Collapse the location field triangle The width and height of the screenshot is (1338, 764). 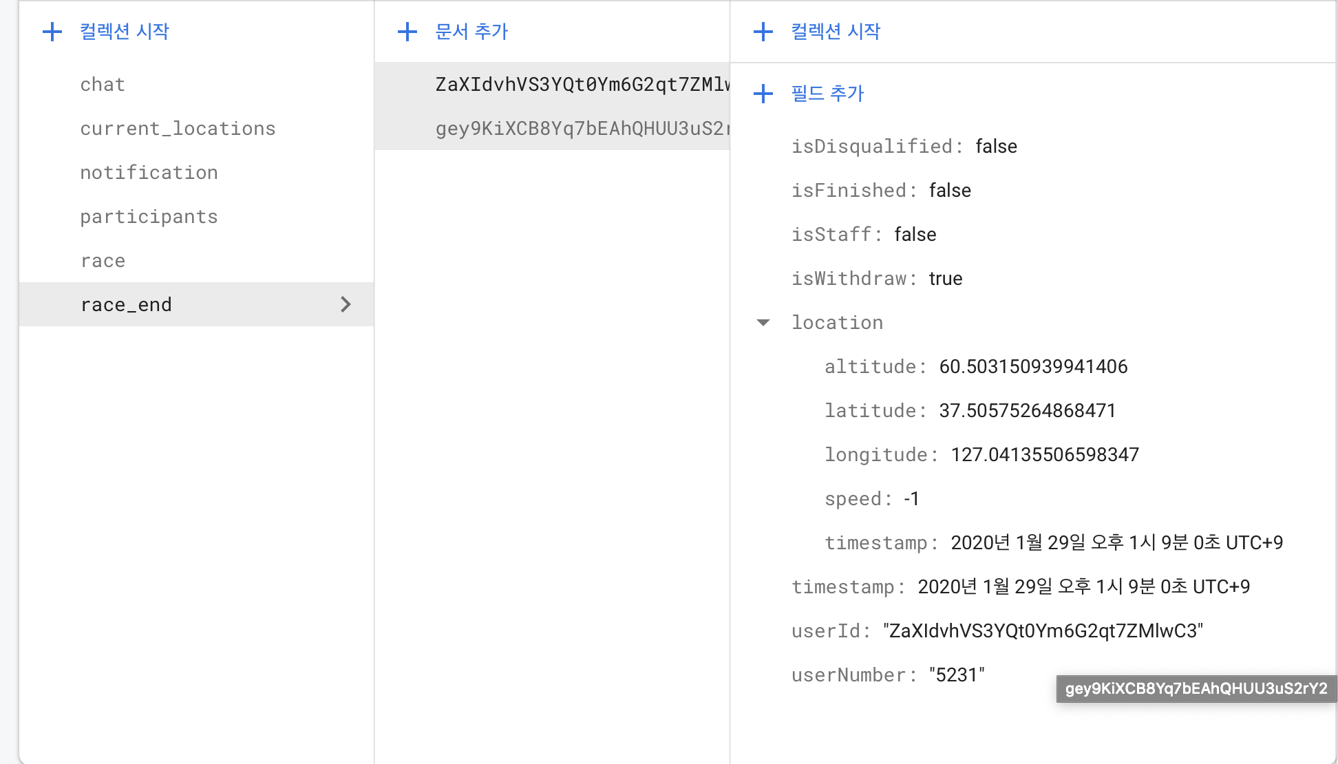click(763, 323)
